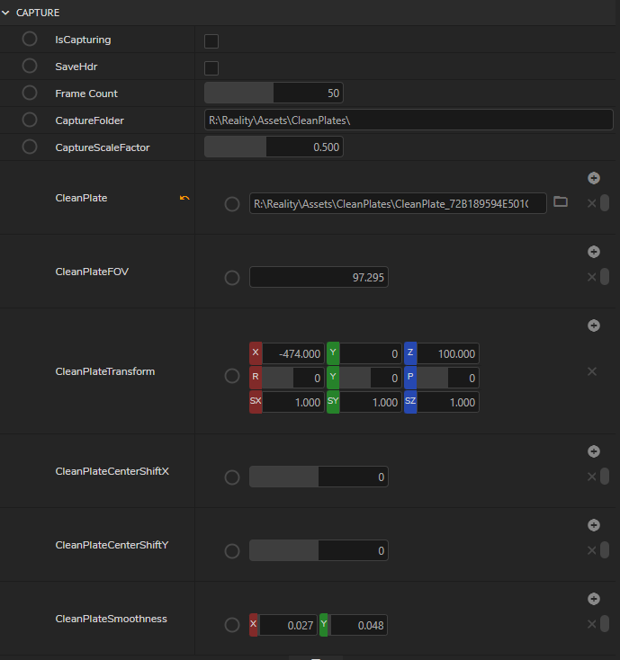
Task: Click the X icon in CleanPlateSmoothness row
Action: tap(591, 624)
